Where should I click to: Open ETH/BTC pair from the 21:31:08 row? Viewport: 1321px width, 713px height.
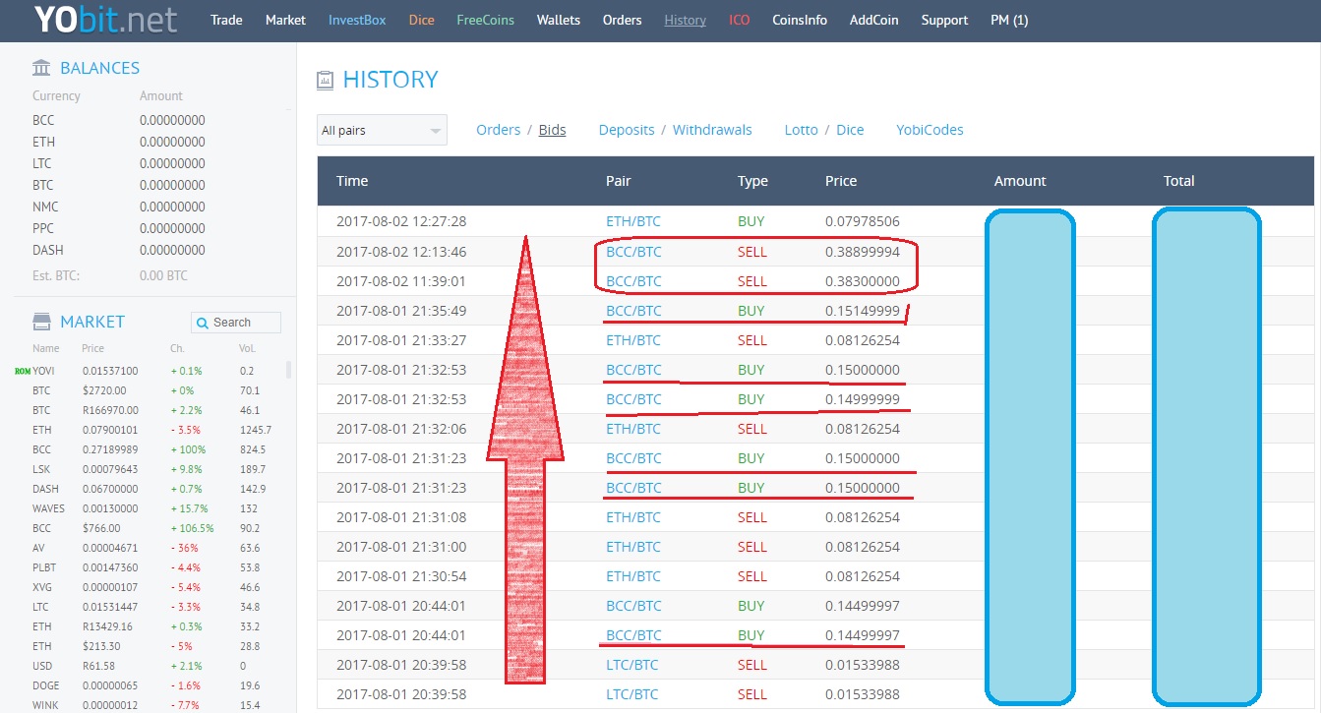pos(633,517)
